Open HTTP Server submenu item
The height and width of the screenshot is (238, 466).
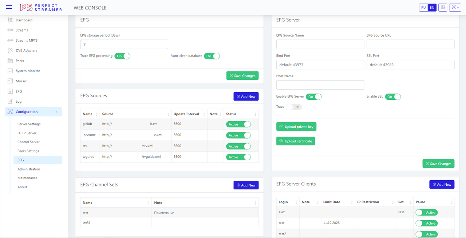click(x=27, y=133)
